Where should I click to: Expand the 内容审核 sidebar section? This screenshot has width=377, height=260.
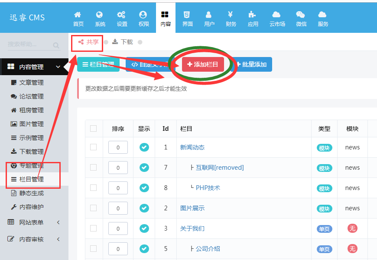34,239
